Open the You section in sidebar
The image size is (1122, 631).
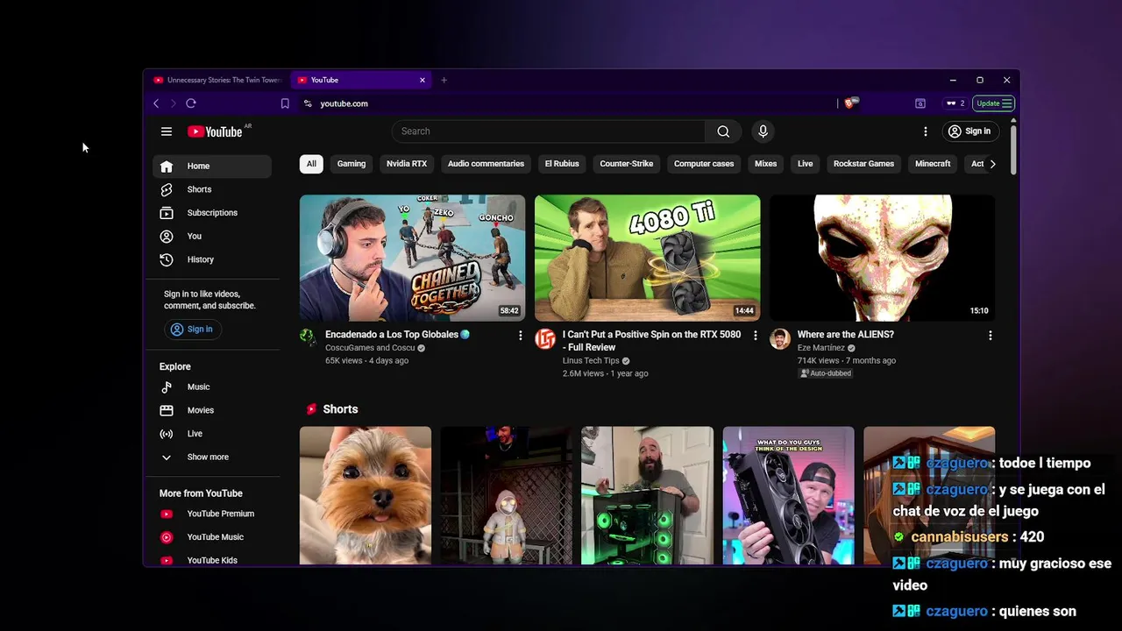point(212,237)
